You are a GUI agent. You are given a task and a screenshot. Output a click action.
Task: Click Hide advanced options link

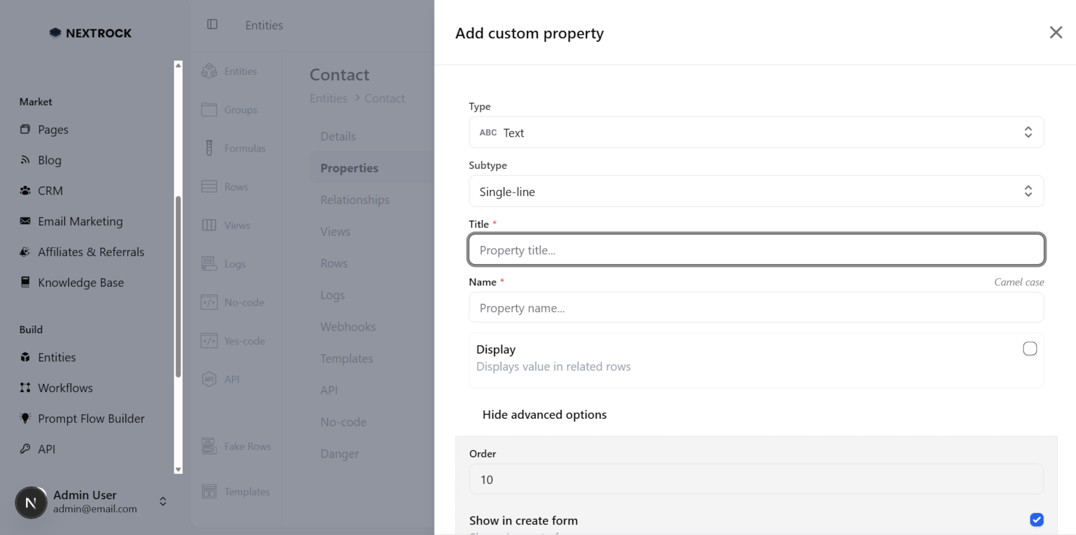point(544,414)
